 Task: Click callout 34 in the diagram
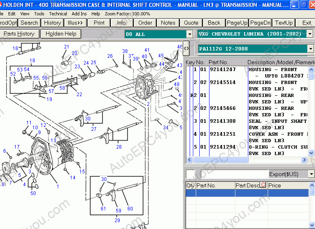point(165,128)
